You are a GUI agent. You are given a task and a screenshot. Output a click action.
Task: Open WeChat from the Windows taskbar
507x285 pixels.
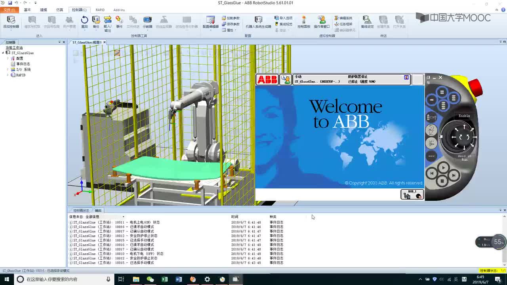click(150, 279)
